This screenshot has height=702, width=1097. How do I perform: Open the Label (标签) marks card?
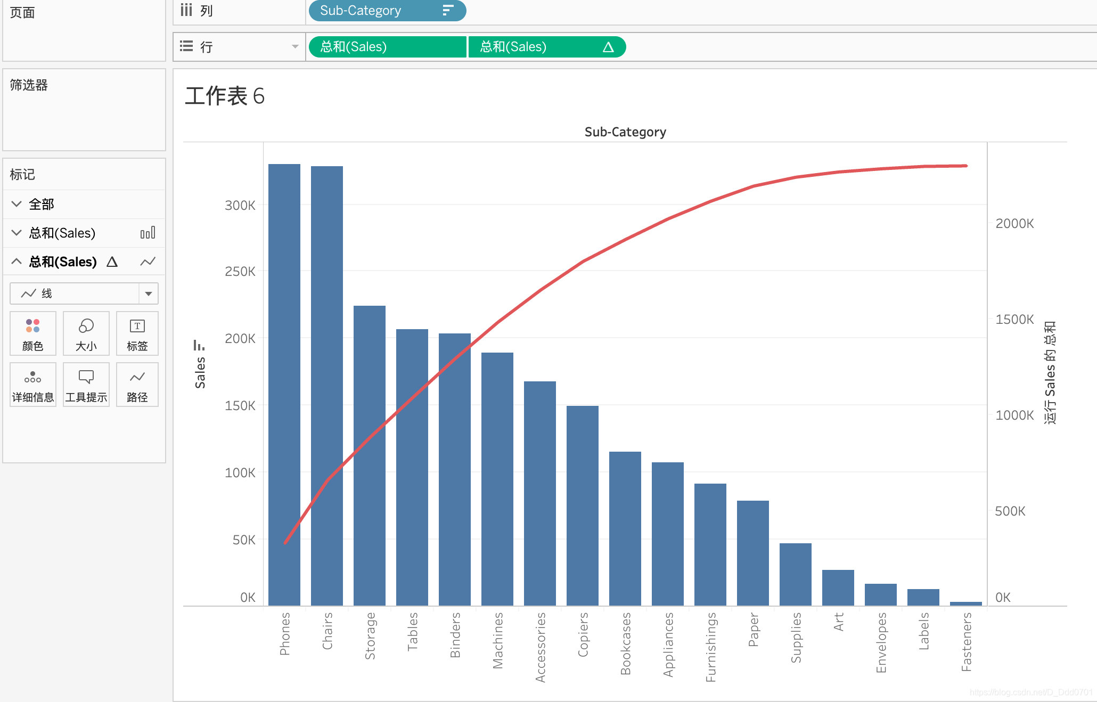pos(137,333)
